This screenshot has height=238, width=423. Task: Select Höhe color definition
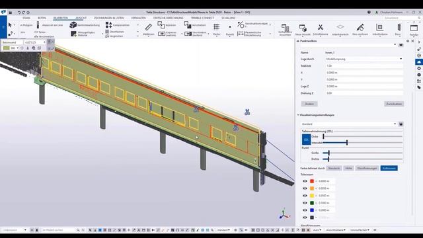tap(348, 169)
